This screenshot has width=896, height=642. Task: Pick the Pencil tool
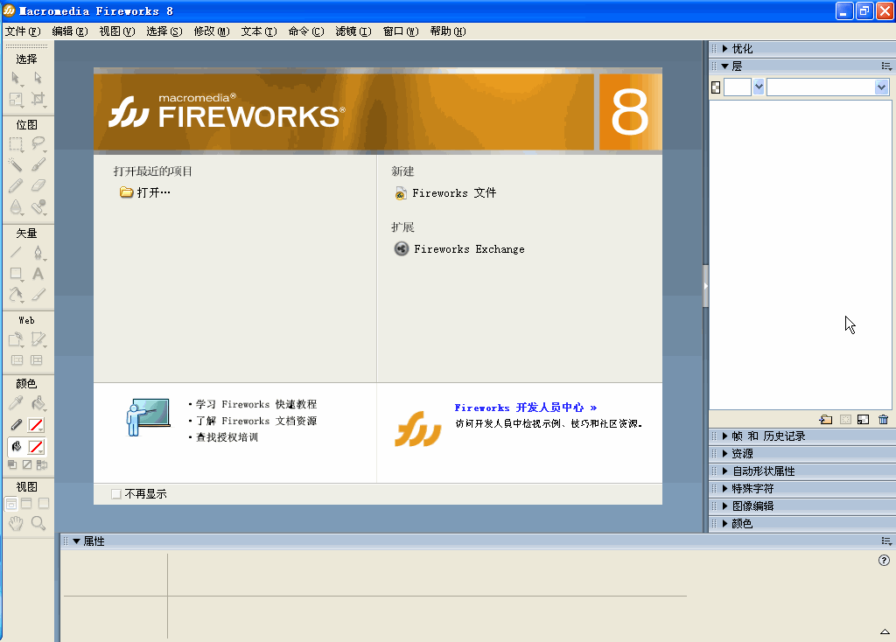click(x=16, y=185)
